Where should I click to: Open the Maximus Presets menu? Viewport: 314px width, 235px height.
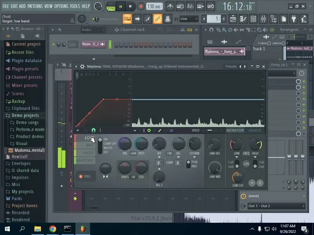(x=231, y=66)
